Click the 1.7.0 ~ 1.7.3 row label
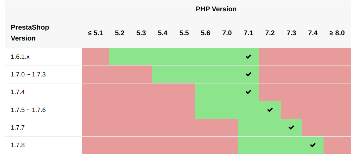Viewport: 354px width, 156px height. click(x=28, y=74)
